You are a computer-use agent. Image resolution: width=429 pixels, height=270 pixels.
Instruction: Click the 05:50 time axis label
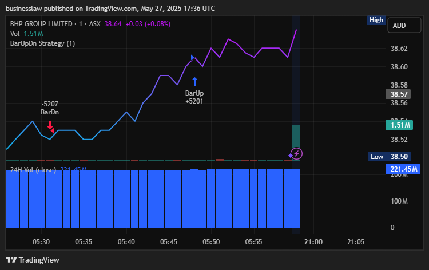(x=211, y=242)
